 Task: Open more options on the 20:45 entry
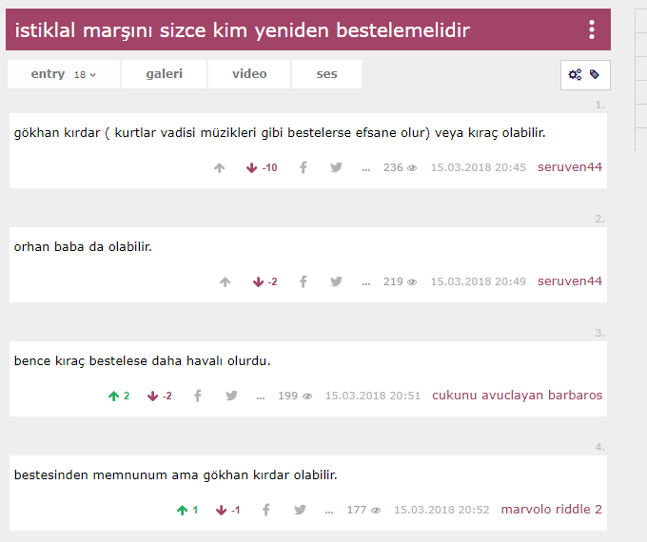366,168
